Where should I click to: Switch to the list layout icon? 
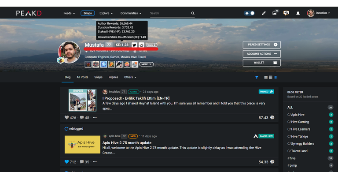tap(266, 77)
